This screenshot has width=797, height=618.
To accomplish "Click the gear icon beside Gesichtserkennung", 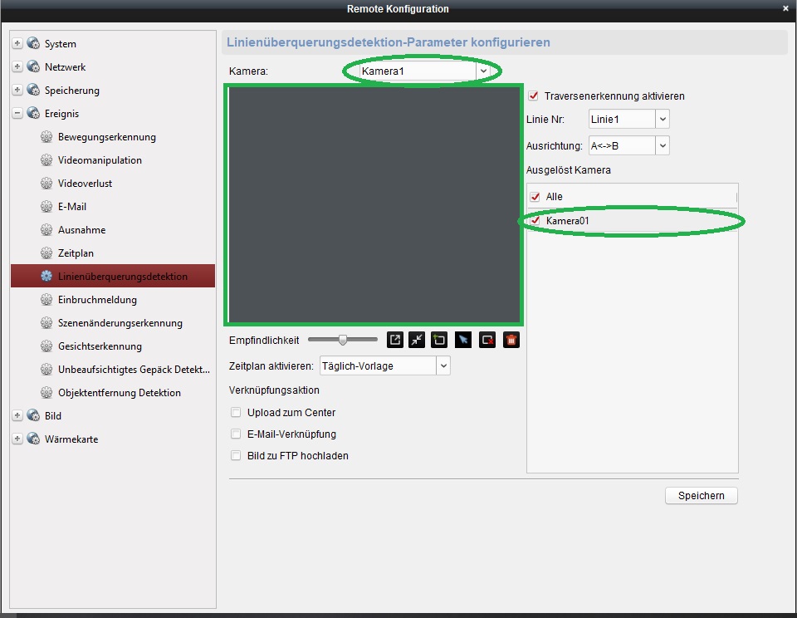I will [x=46, y=346].
